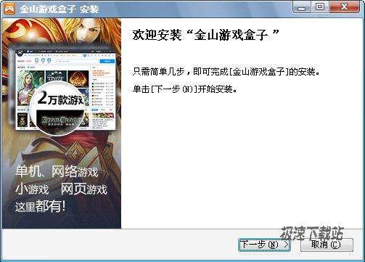
Task: Click text 只需简单几步，即可完成[金山游戏盒子]的安装。
Action: (x=226, y=72)
